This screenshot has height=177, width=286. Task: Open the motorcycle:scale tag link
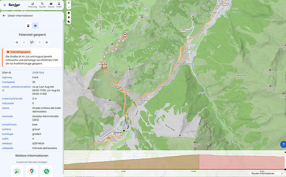(x=12, y=98)
